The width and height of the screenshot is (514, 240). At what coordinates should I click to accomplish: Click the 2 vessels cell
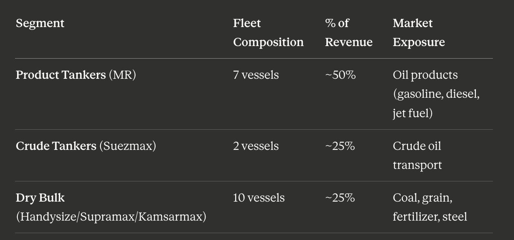[256, 146]
